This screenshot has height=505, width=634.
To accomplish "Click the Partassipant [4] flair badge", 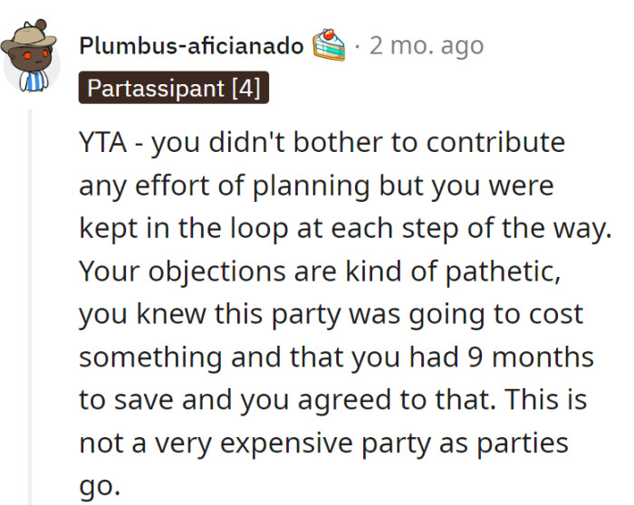I will pos(174,89).
